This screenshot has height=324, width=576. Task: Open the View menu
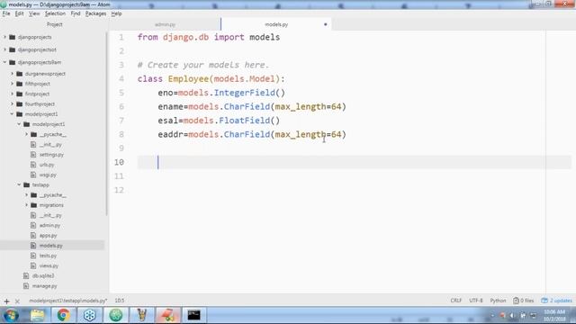34,13
